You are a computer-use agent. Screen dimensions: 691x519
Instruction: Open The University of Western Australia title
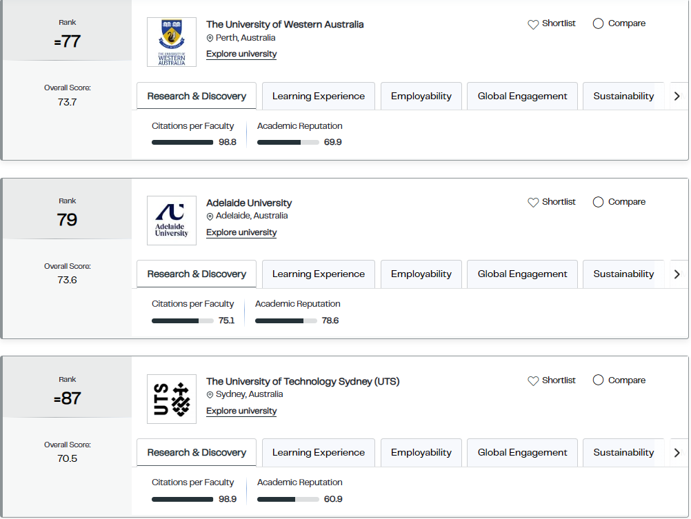[x=285, y=24]
